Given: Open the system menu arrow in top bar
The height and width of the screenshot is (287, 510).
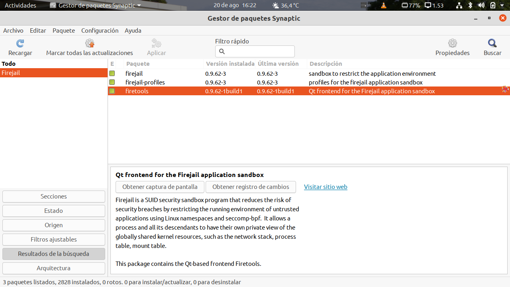Looking at the screenshot, I should [x=502, y=6].
